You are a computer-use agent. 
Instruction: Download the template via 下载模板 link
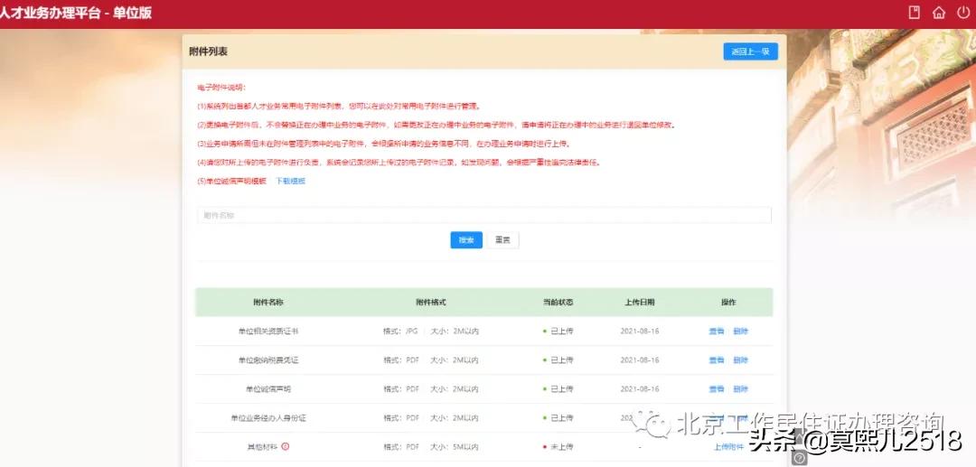pos(291,182)
